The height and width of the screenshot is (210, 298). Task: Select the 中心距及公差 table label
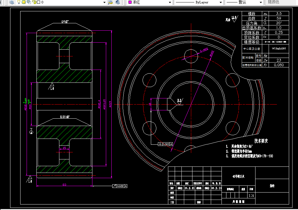251,49
